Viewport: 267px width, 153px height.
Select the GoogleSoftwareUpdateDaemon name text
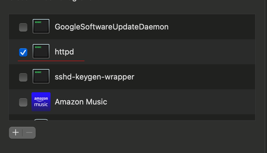tap(111, 27)
